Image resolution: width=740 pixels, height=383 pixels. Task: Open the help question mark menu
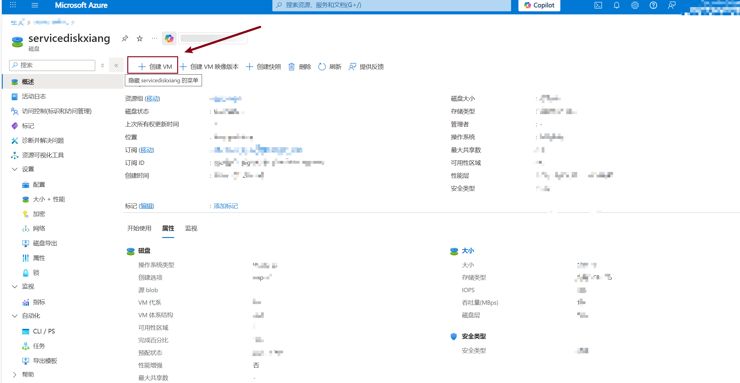click(653, 5)
